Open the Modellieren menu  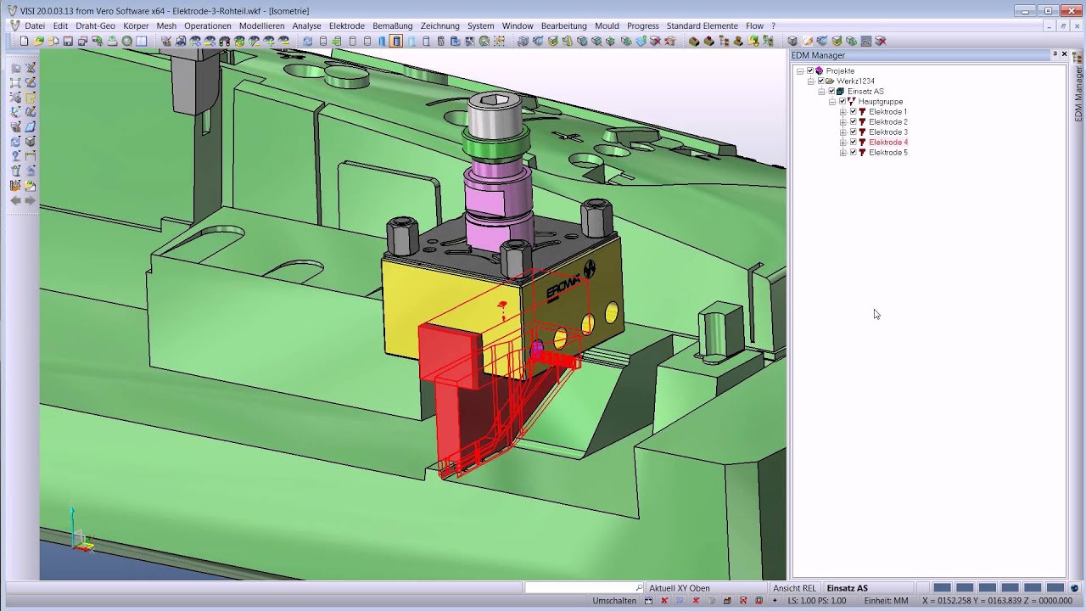coord(261,25)
